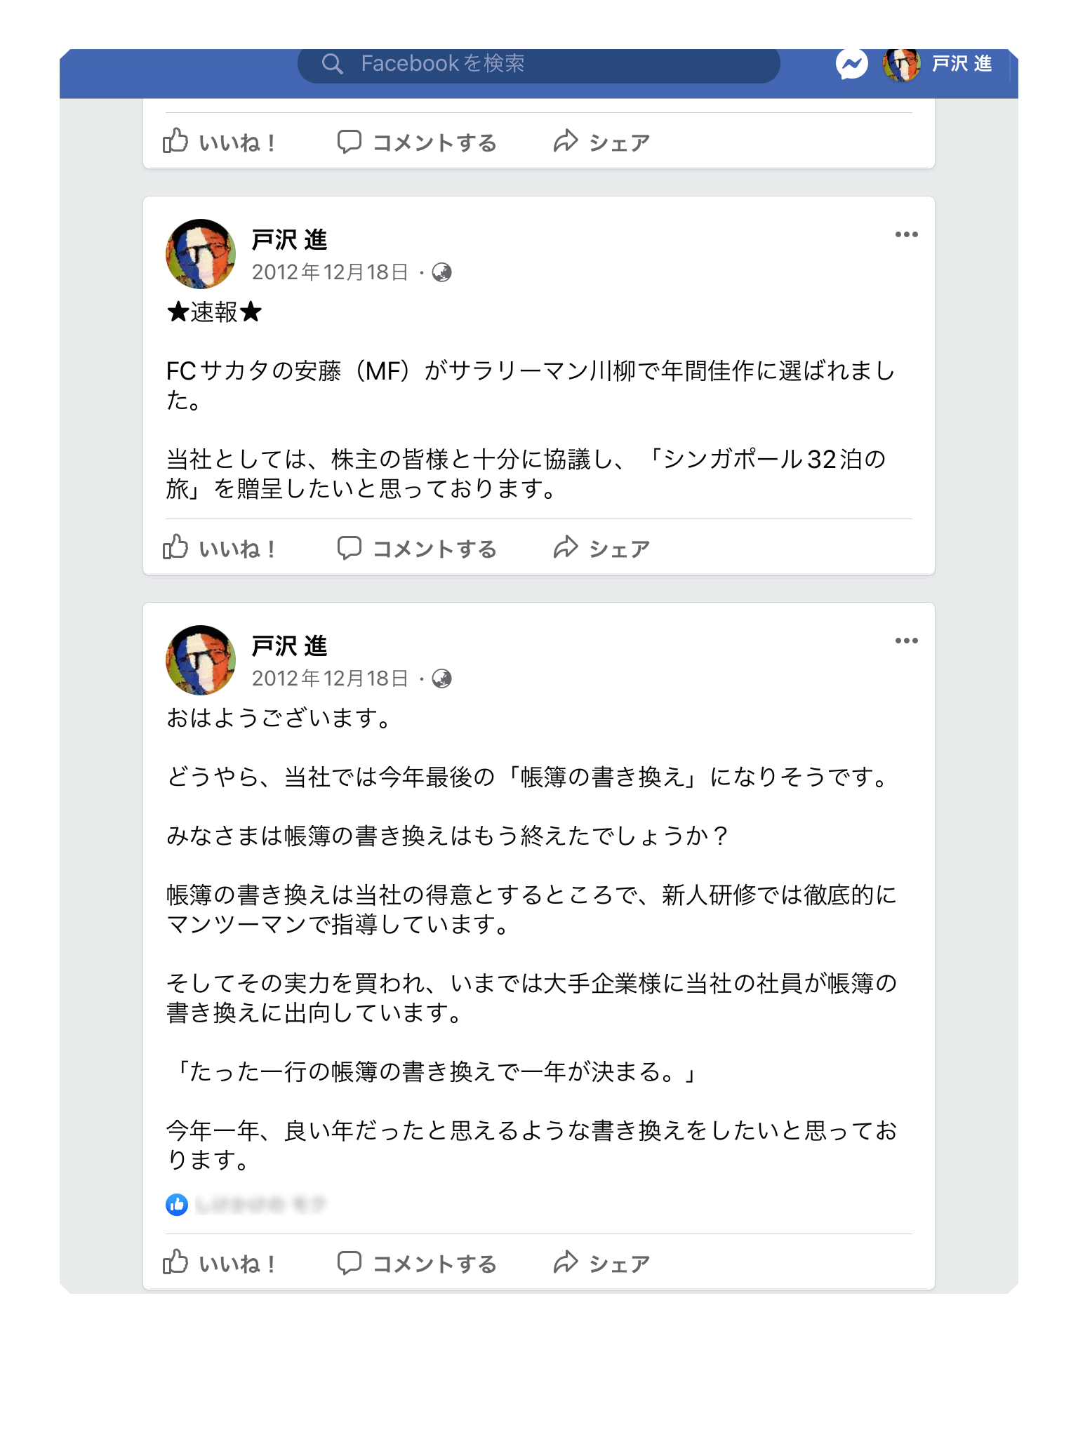Like the おはようございます post
The width and height of the screenshot is (1078, 1437).
(219, 1264)
